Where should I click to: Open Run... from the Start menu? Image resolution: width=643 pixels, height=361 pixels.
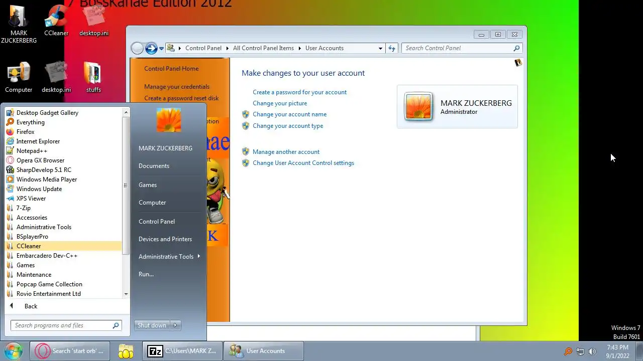pos(146,274)
